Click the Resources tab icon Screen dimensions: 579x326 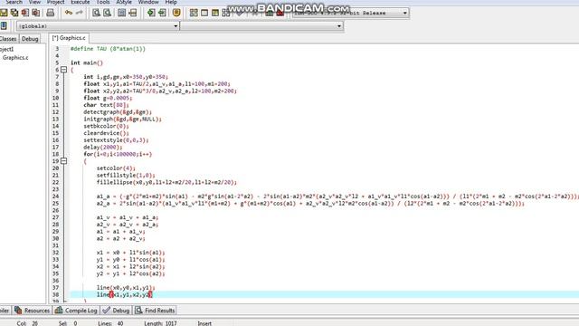[18, 311]
